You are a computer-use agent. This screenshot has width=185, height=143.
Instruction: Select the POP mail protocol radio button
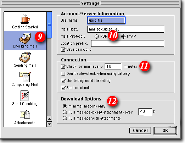[x=97, y=37]
